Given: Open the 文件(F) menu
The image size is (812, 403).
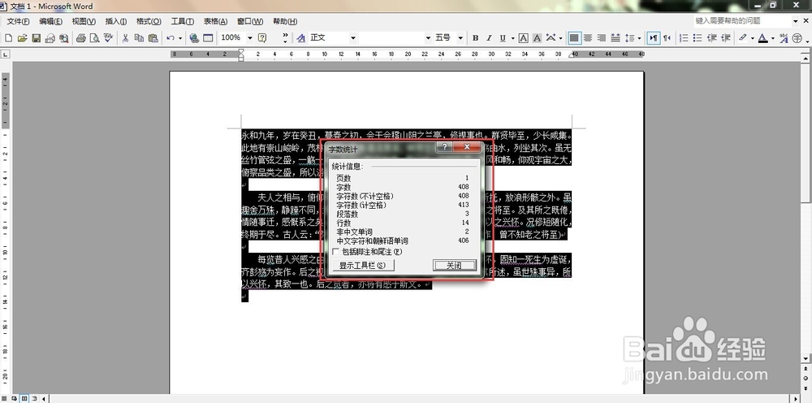Looking at the screenshot, I should coord(18,21).
